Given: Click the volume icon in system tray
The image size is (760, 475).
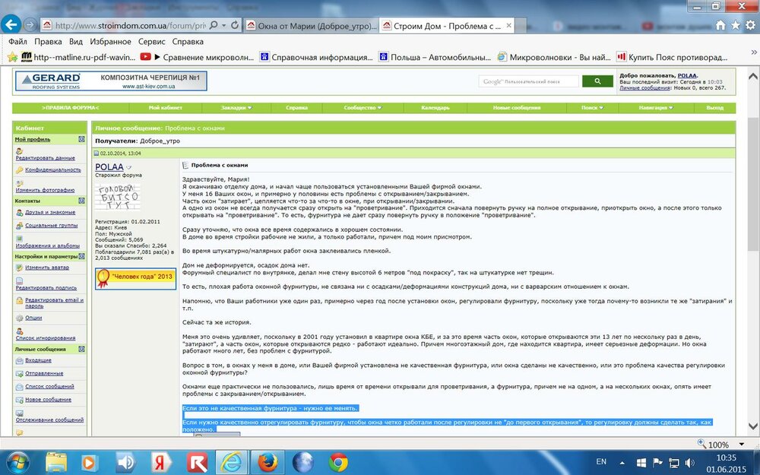Looking at the screenshot, I should [x=689, y=462].
